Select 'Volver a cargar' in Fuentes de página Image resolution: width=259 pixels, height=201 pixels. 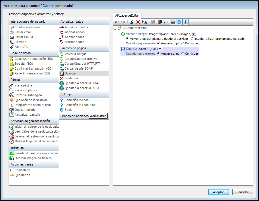point(73,54)
